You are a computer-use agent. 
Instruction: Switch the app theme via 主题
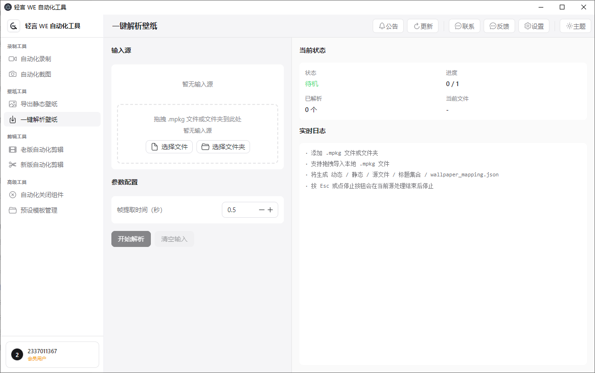(x=575, y=26)
